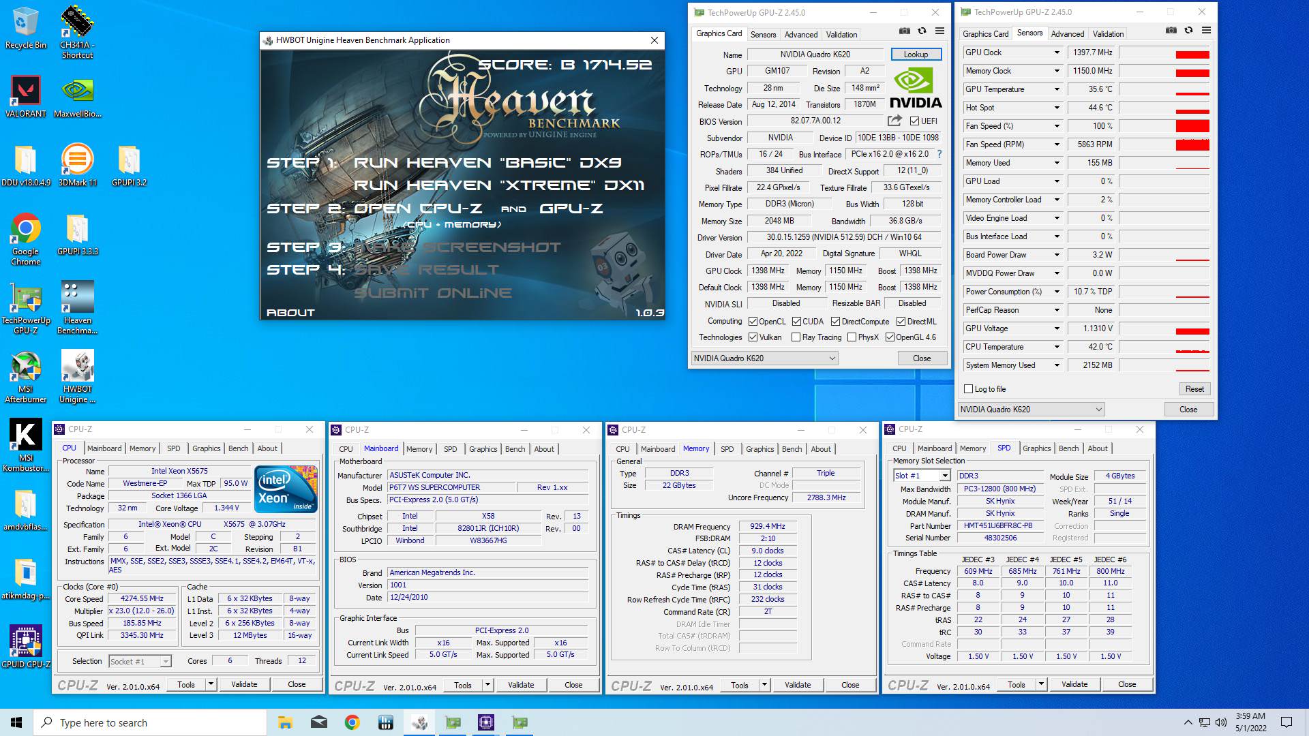Launch VALORANT from the desktop
The width and height of the screenshot is (1309, 736).
25,96
